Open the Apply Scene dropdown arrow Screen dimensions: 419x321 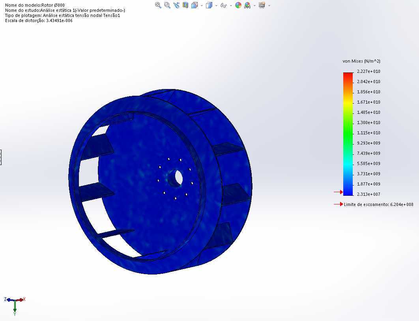pos(254,6)
